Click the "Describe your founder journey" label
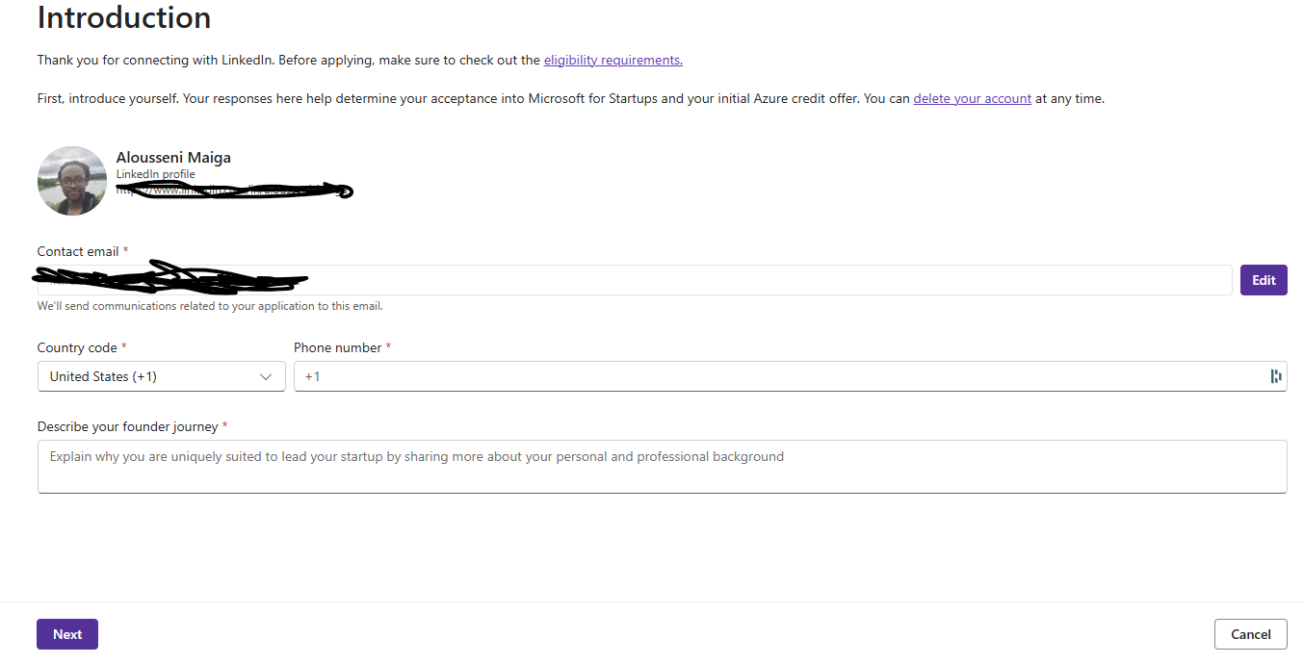The width and height of the screenshot is (1303, 664). (x=128, y=426)
